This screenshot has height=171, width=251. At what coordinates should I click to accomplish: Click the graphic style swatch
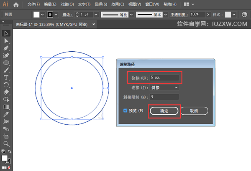[228, 15]
